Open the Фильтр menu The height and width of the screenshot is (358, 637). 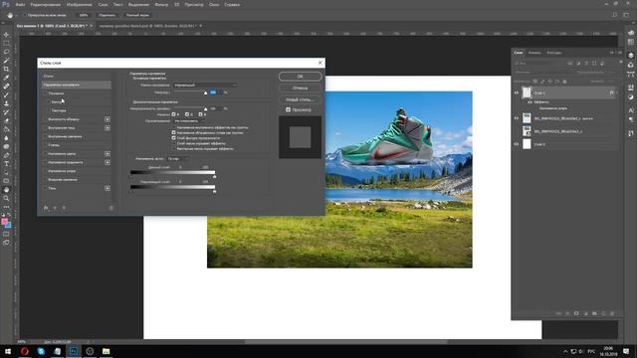(161, 4)
